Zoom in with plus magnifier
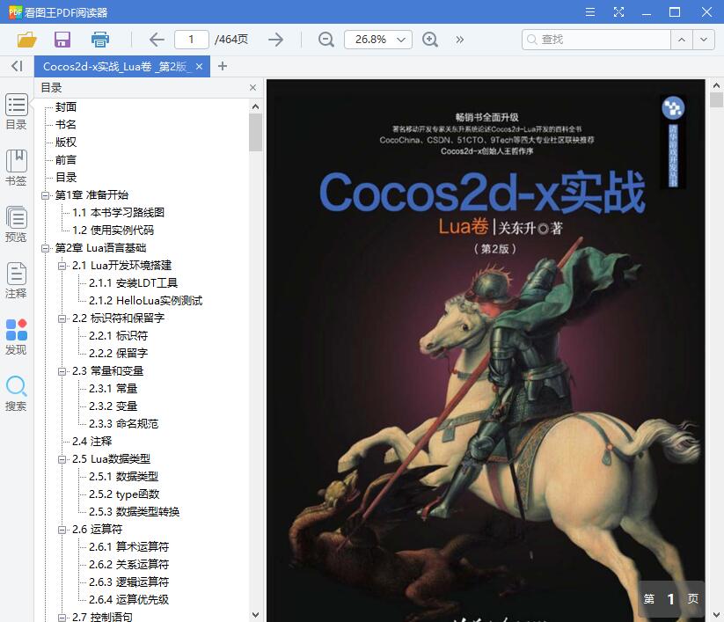The image size is (724, 622). [x=430, y=40]
